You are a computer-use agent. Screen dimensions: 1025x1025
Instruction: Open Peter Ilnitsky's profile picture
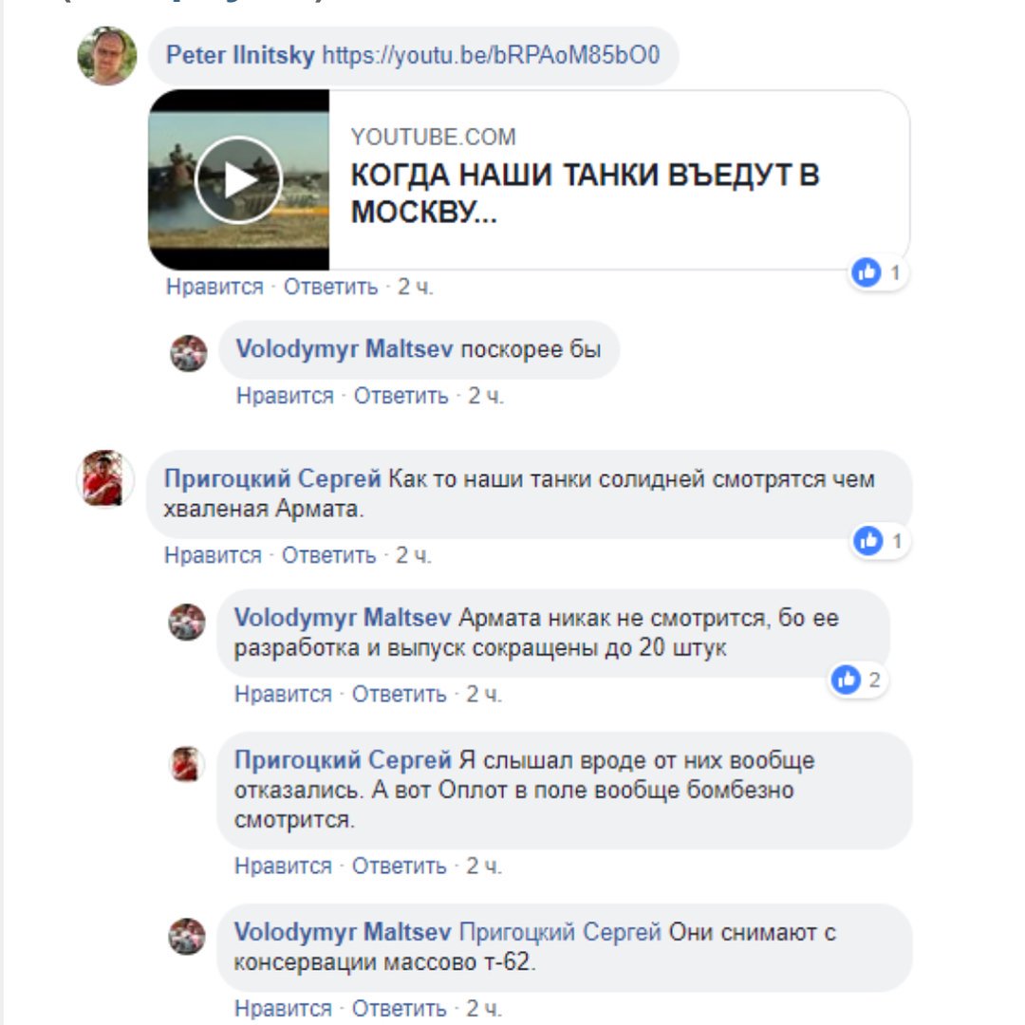(x=107, y=56)
